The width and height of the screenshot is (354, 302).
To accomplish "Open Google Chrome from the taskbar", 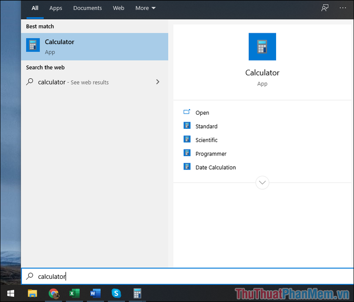I will pos(54,293).
